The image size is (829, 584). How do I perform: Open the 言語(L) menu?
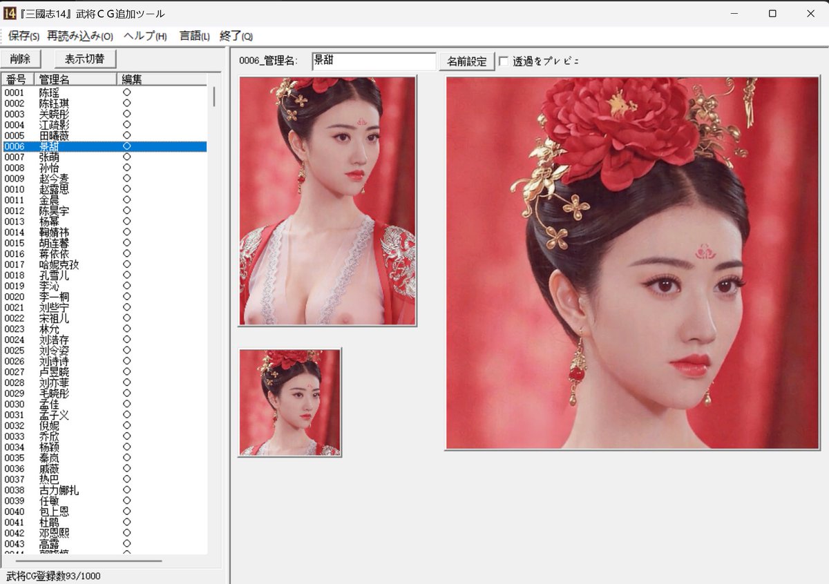click(195, 36)
